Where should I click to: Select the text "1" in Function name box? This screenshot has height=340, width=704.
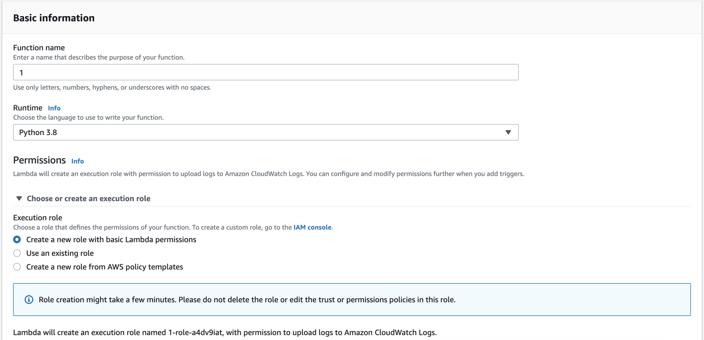point(21,72)
